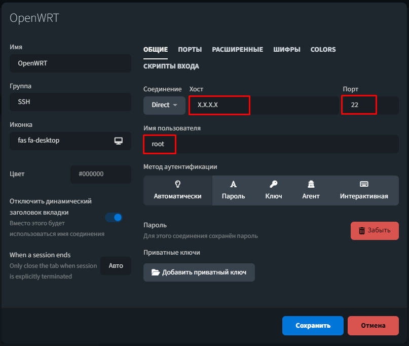Click the Группа field containing SSH
This screenshot has width=409, height=346.
[x=70, y=102]
